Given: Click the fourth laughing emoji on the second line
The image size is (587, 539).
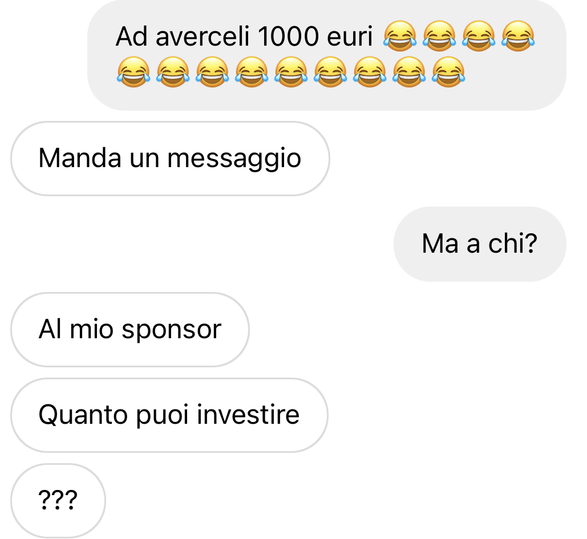Looking at the screenshot, I should (252, 72).
